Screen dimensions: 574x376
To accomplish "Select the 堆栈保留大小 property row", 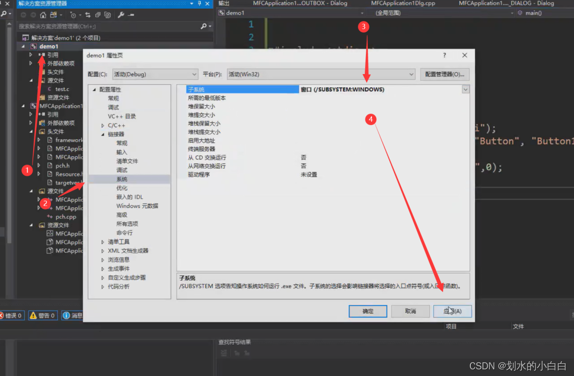I will [x=323, y=124].
